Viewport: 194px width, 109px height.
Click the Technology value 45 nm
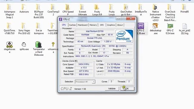click(x=80, y=41)
